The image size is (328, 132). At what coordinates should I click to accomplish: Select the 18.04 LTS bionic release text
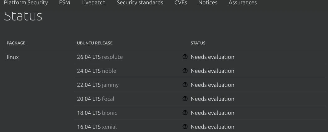pyautogui.click(x=97, y=113)
